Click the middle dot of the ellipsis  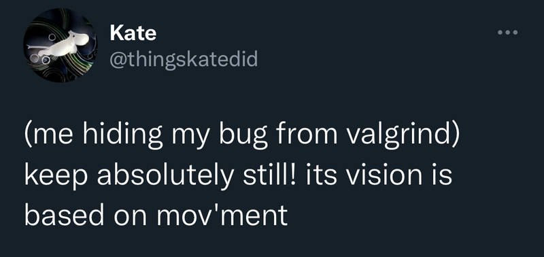(x=507, y=33)
